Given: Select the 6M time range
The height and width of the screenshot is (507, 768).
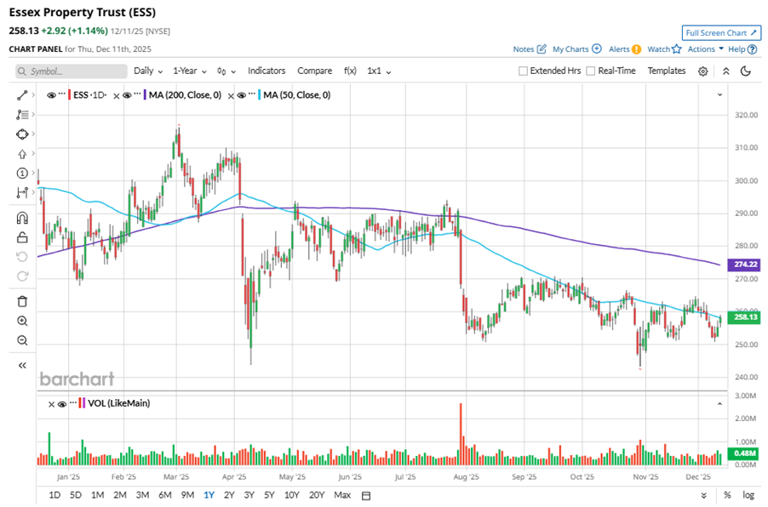Looking at the screenshot, I should click(x=164, y=495).
